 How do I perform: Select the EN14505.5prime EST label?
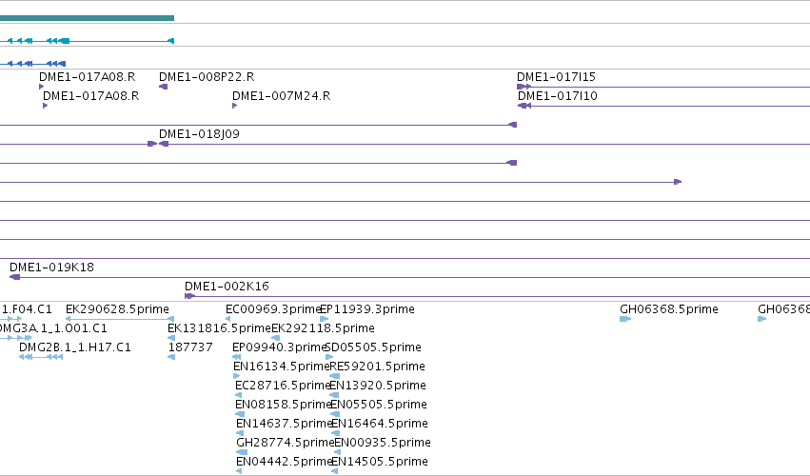(x=380, y=462)
